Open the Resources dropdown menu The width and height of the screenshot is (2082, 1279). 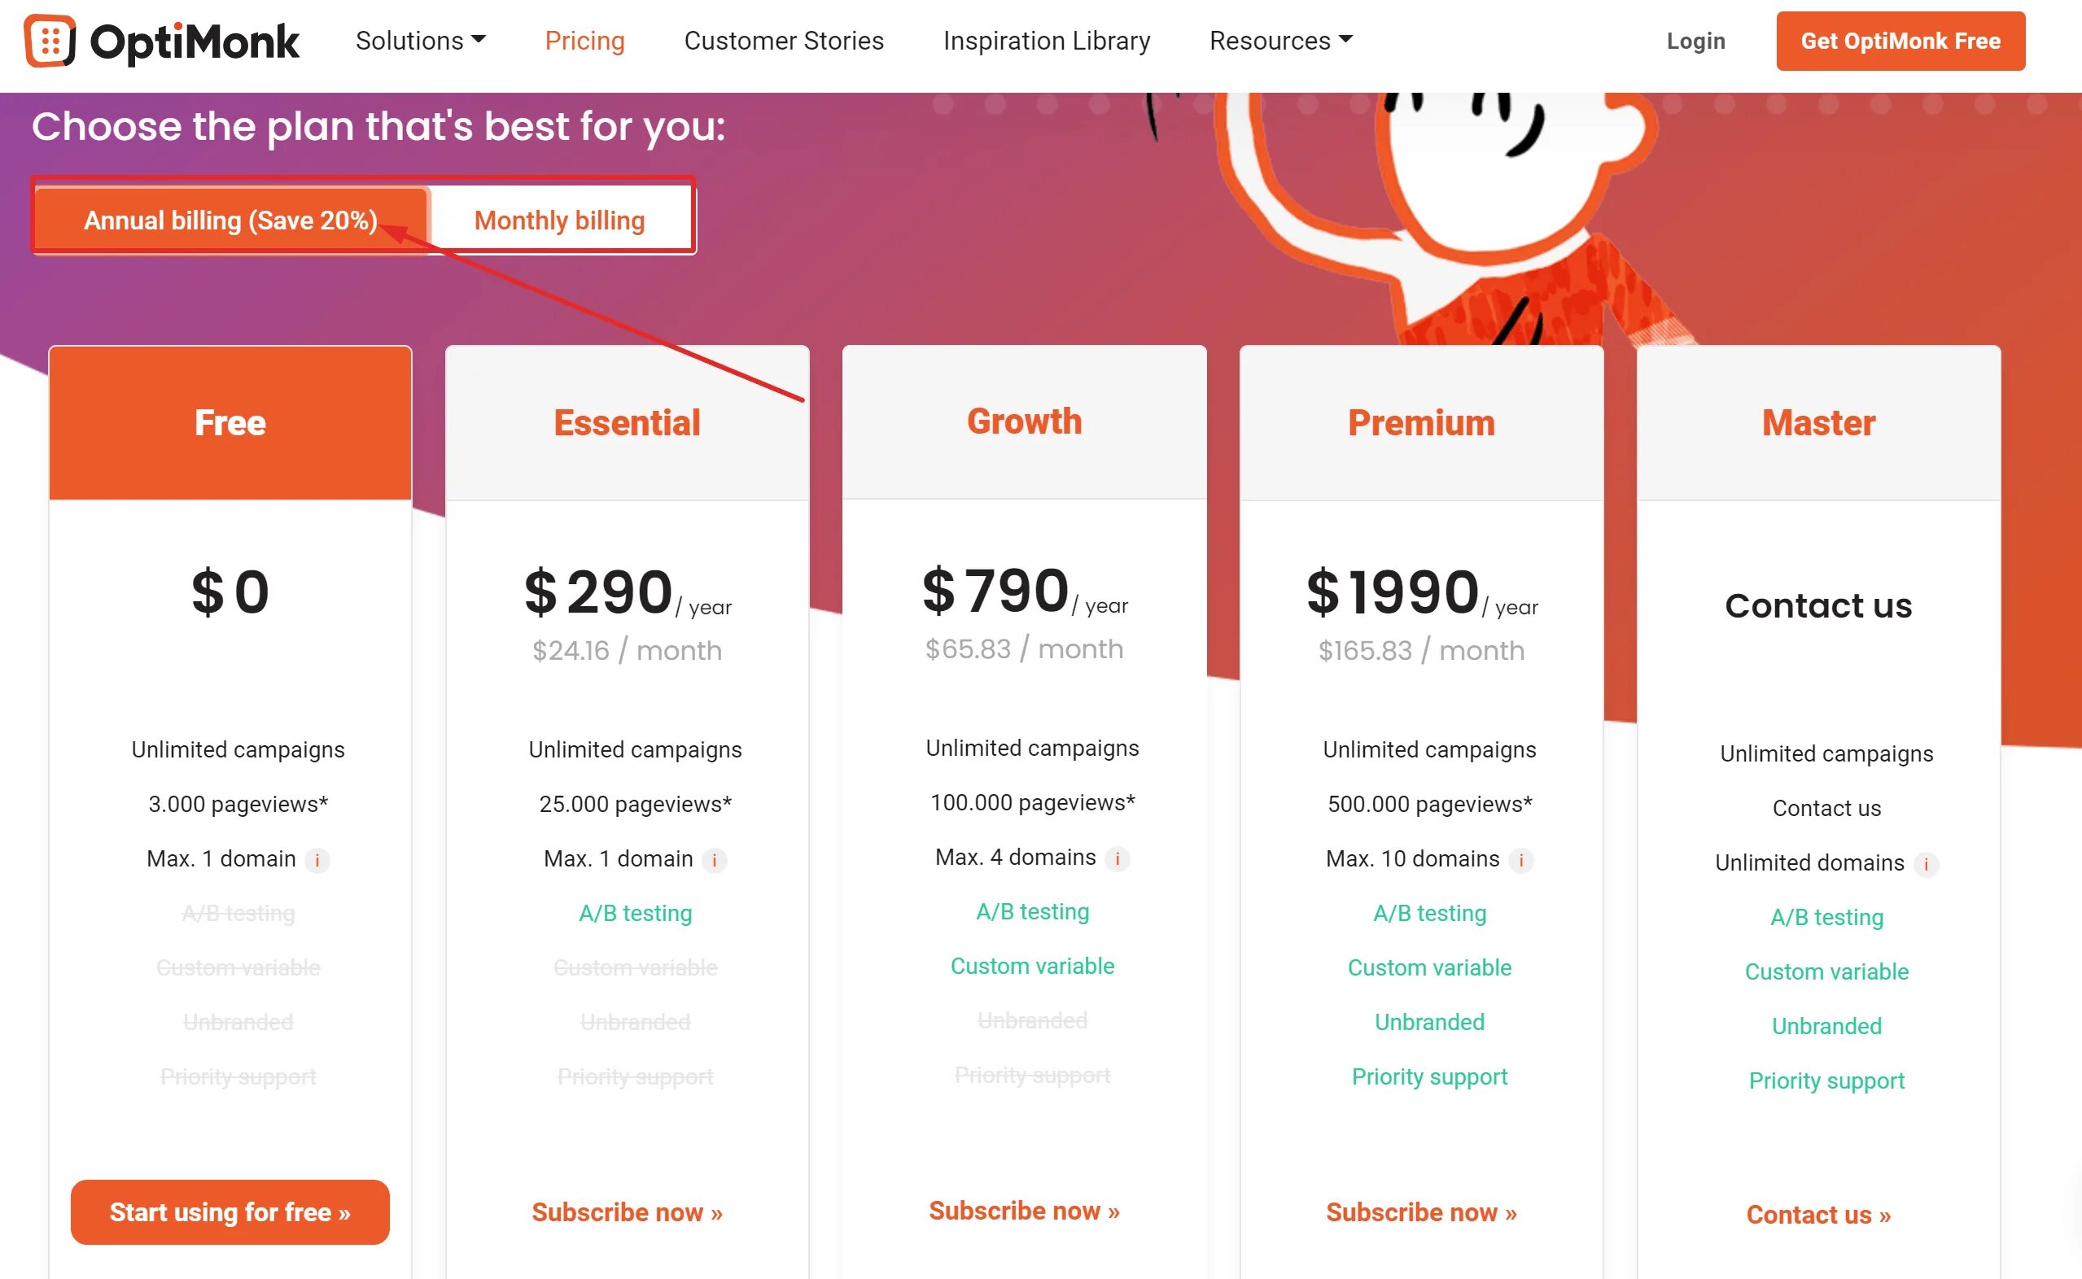[x=1281, y=40]
